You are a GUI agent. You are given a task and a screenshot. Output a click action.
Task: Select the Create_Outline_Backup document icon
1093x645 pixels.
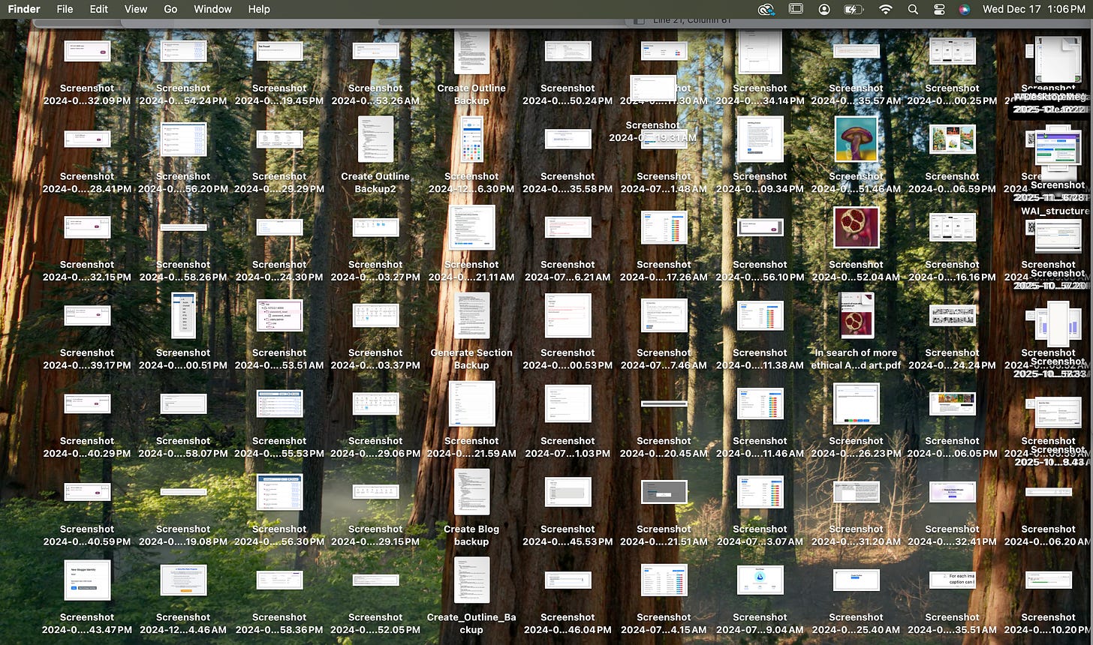(x=471, y=580)
